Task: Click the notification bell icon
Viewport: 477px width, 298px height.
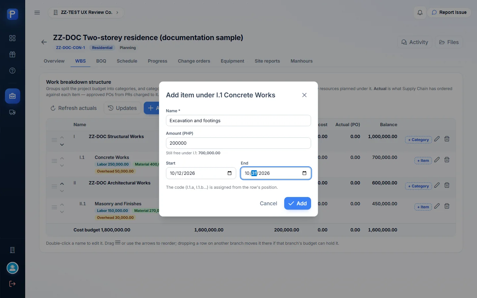Action: (420, 13)
